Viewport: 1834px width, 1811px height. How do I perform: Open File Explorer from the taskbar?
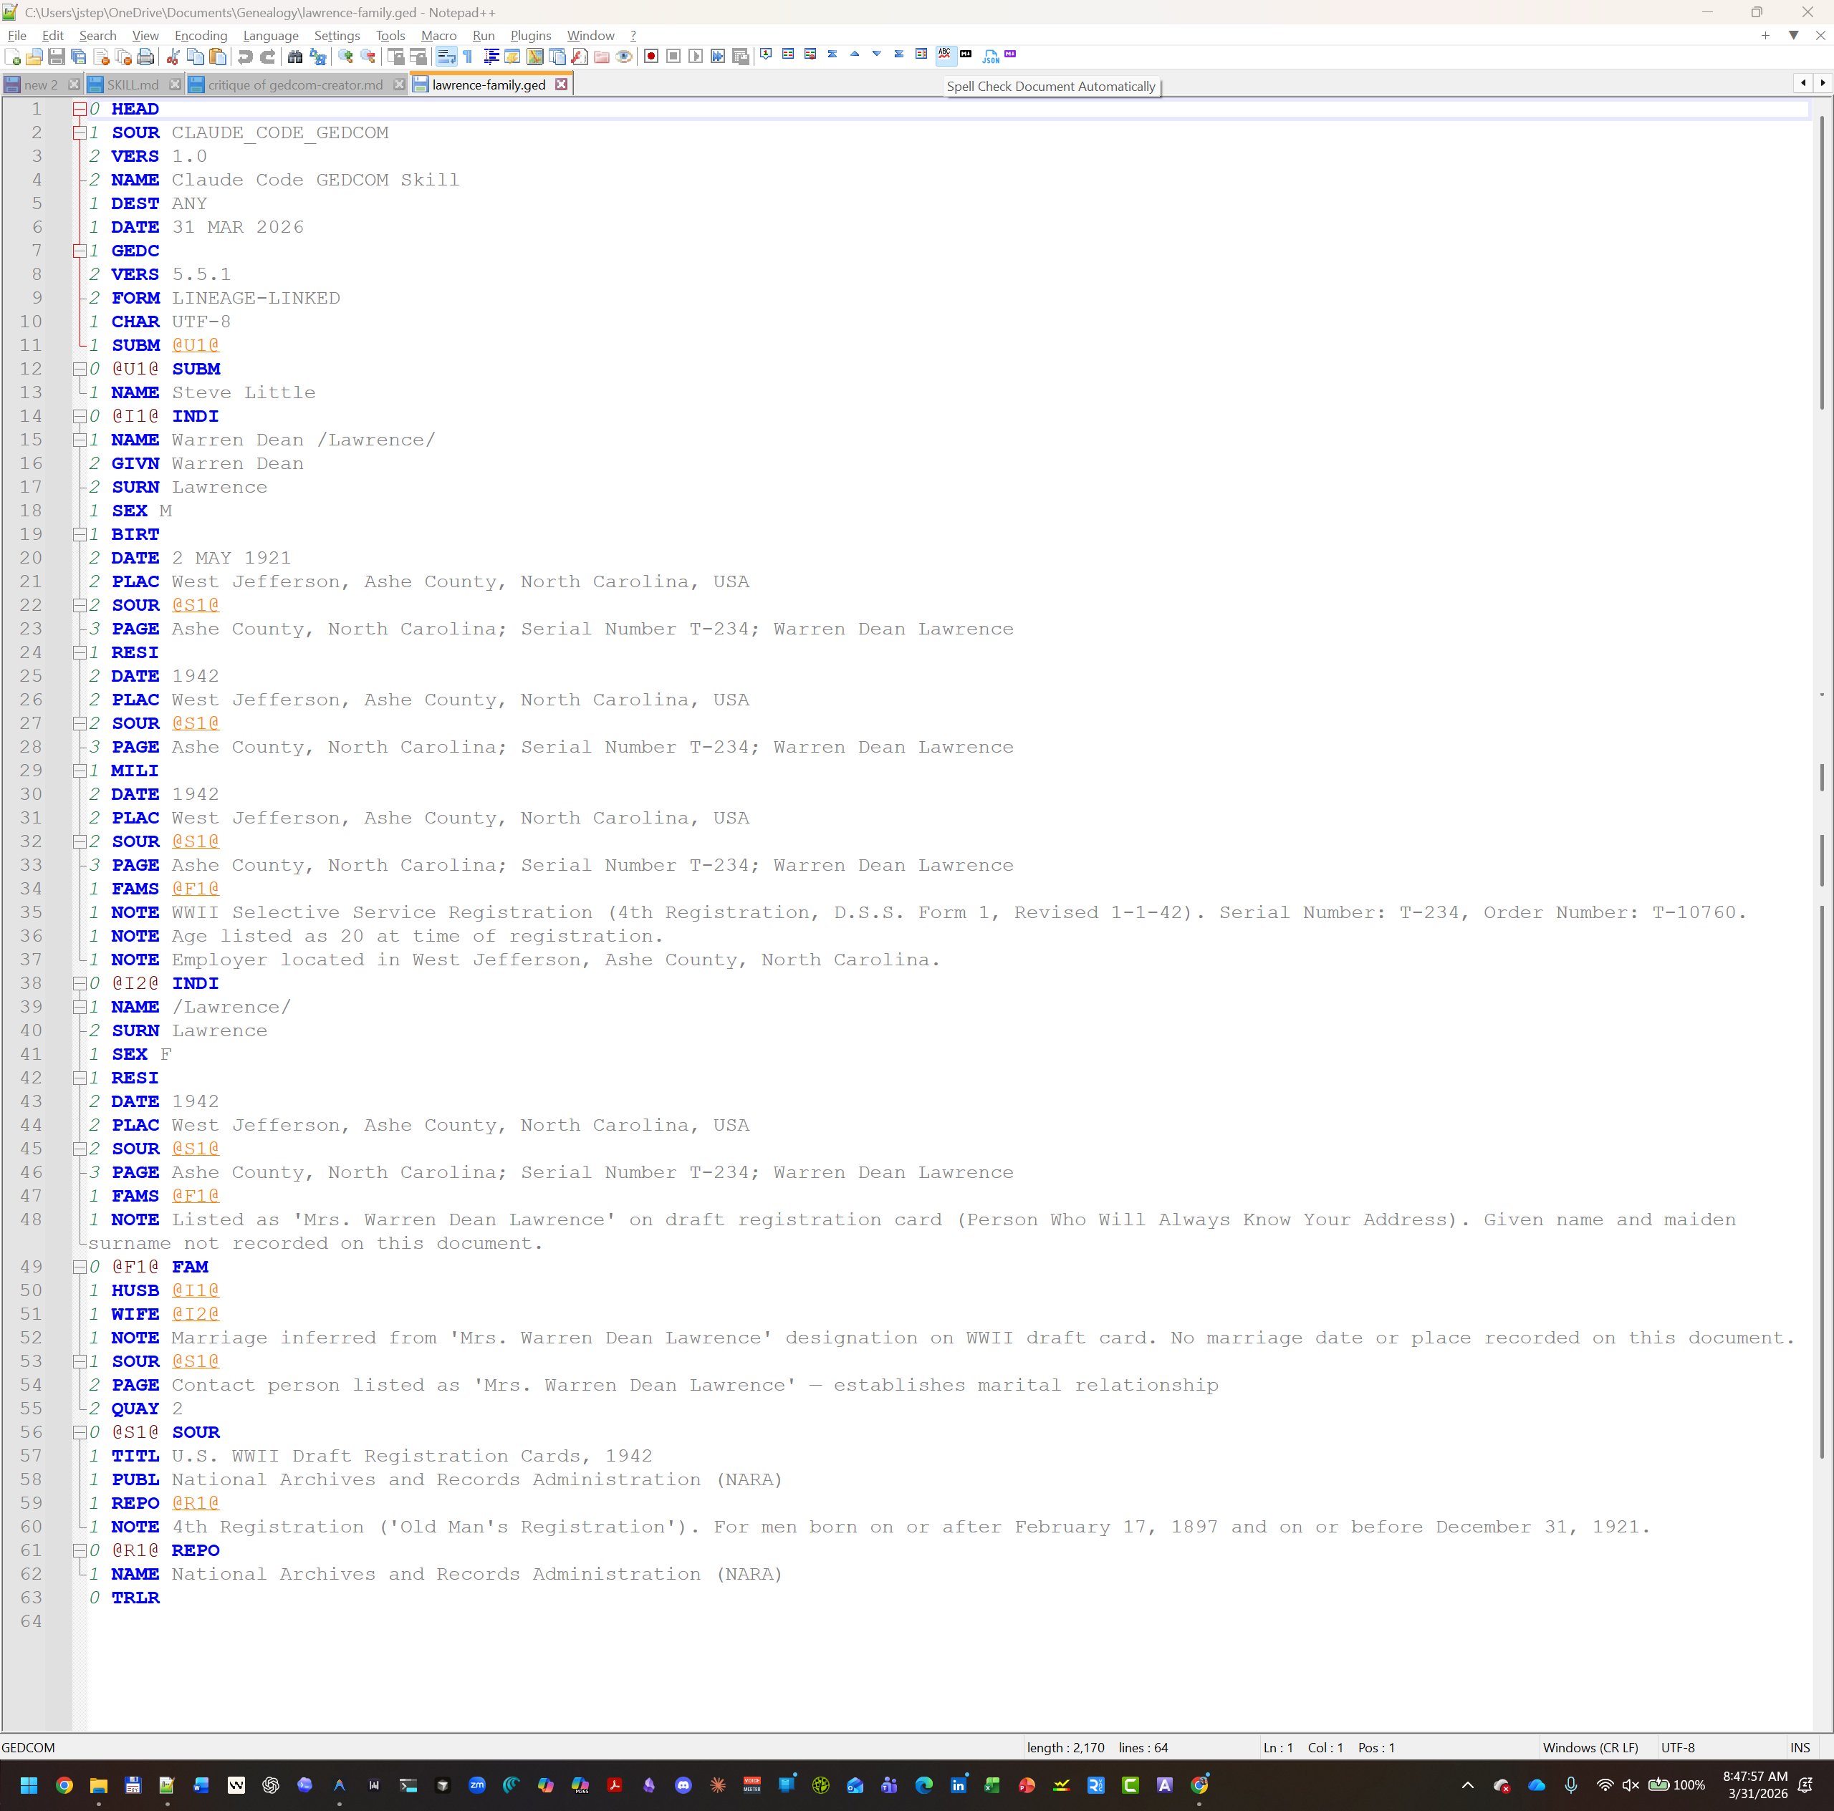click(x=97, y=1785)
